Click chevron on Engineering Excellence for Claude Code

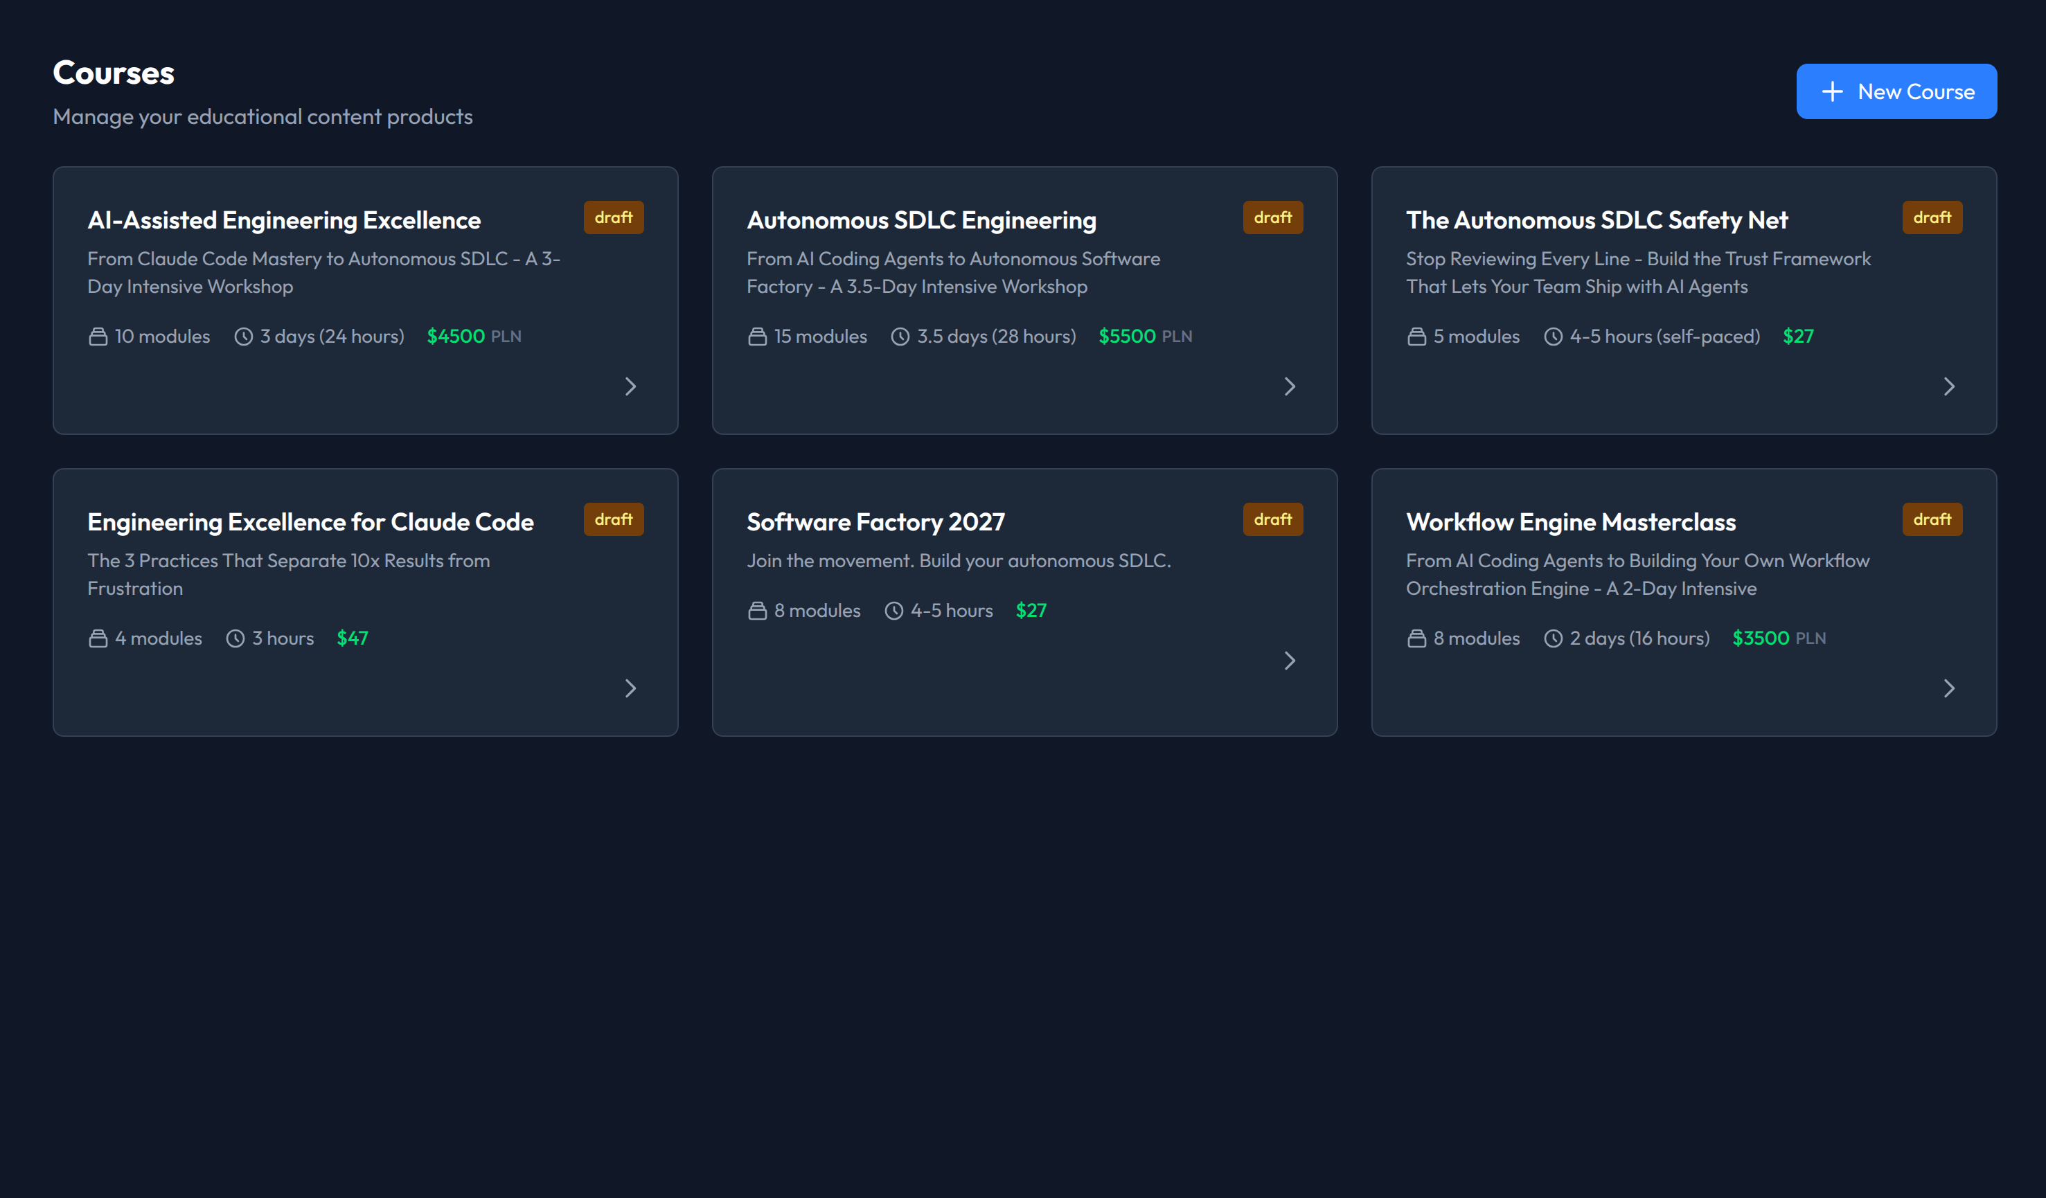[x=630, y=688]
